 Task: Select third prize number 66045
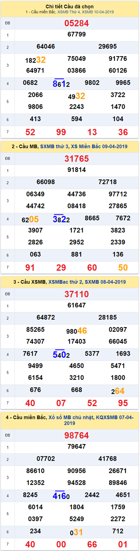[x=118, y=342]
